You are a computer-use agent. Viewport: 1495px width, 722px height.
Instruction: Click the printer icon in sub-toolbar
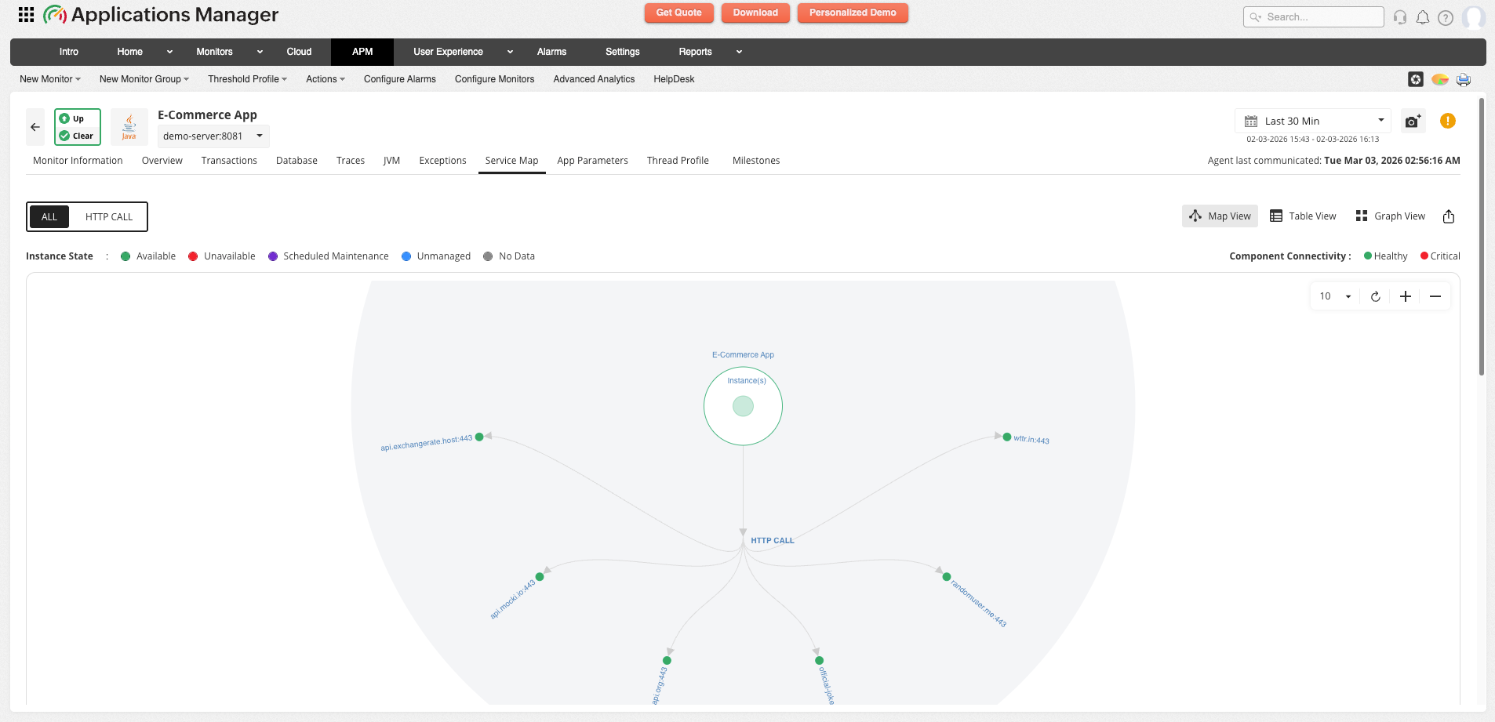pyautogui.click(x=1464, y=79)
